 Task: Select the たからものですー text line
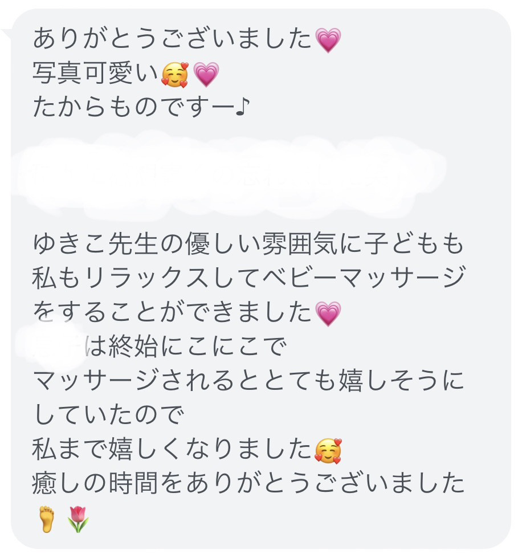(x=141, y=107)
